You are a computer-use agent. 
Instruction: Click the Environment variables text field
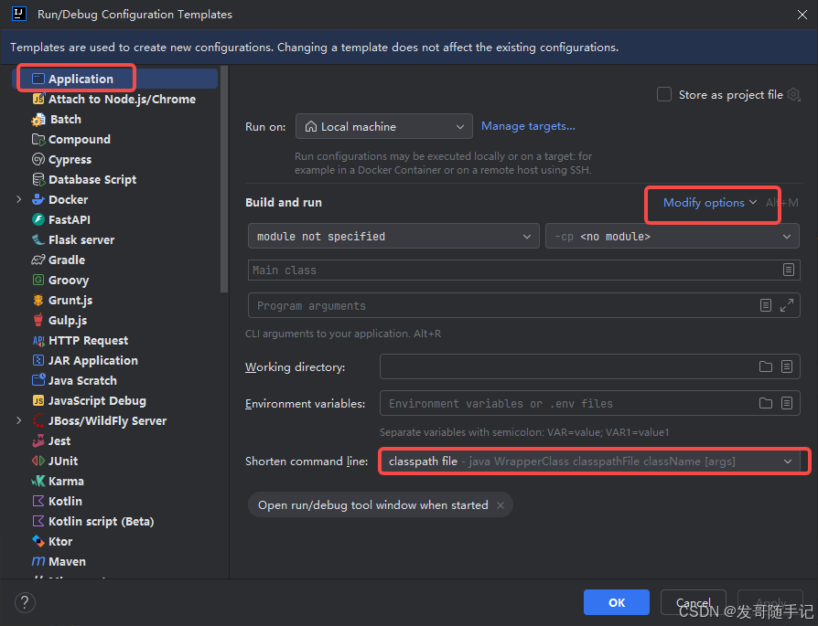[568, 403]
